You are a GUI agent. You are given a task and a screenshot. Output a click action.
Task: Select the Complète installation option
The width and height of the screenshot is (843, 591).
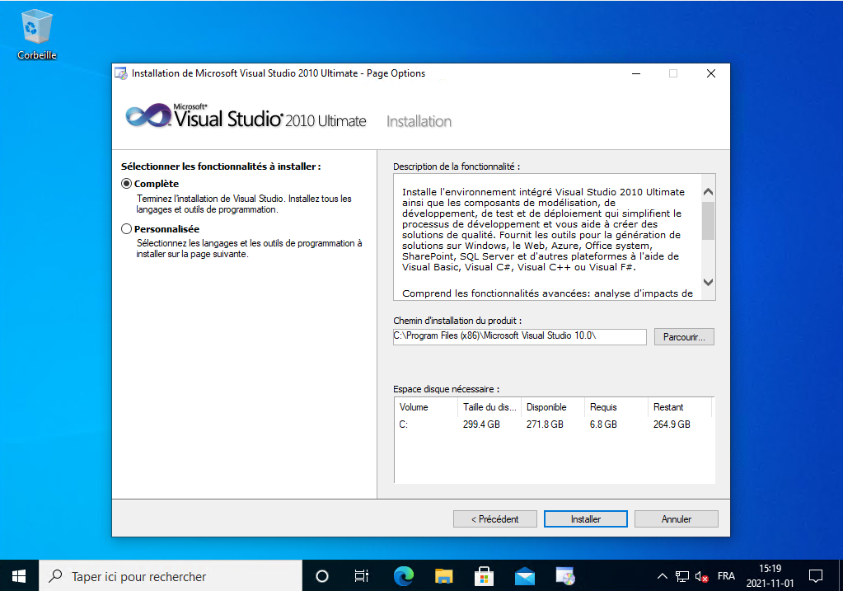pos(127,184)
